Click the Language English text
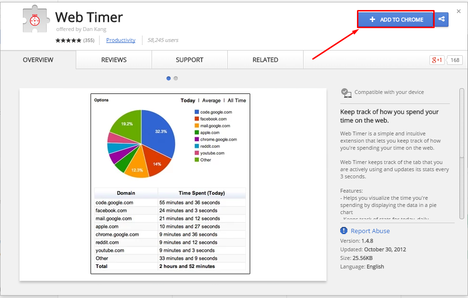 pos(362,267)
